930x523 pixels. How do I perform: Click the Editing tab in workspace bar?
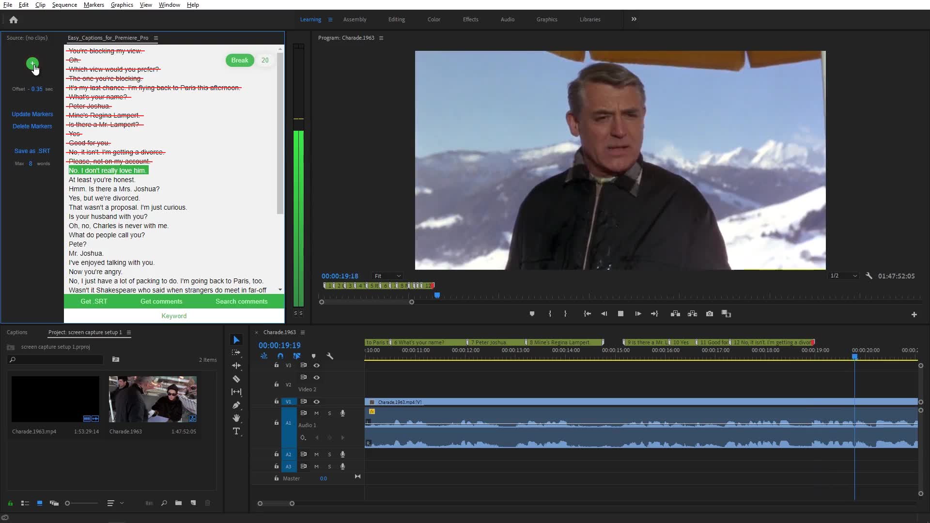(x=397, y=19)
